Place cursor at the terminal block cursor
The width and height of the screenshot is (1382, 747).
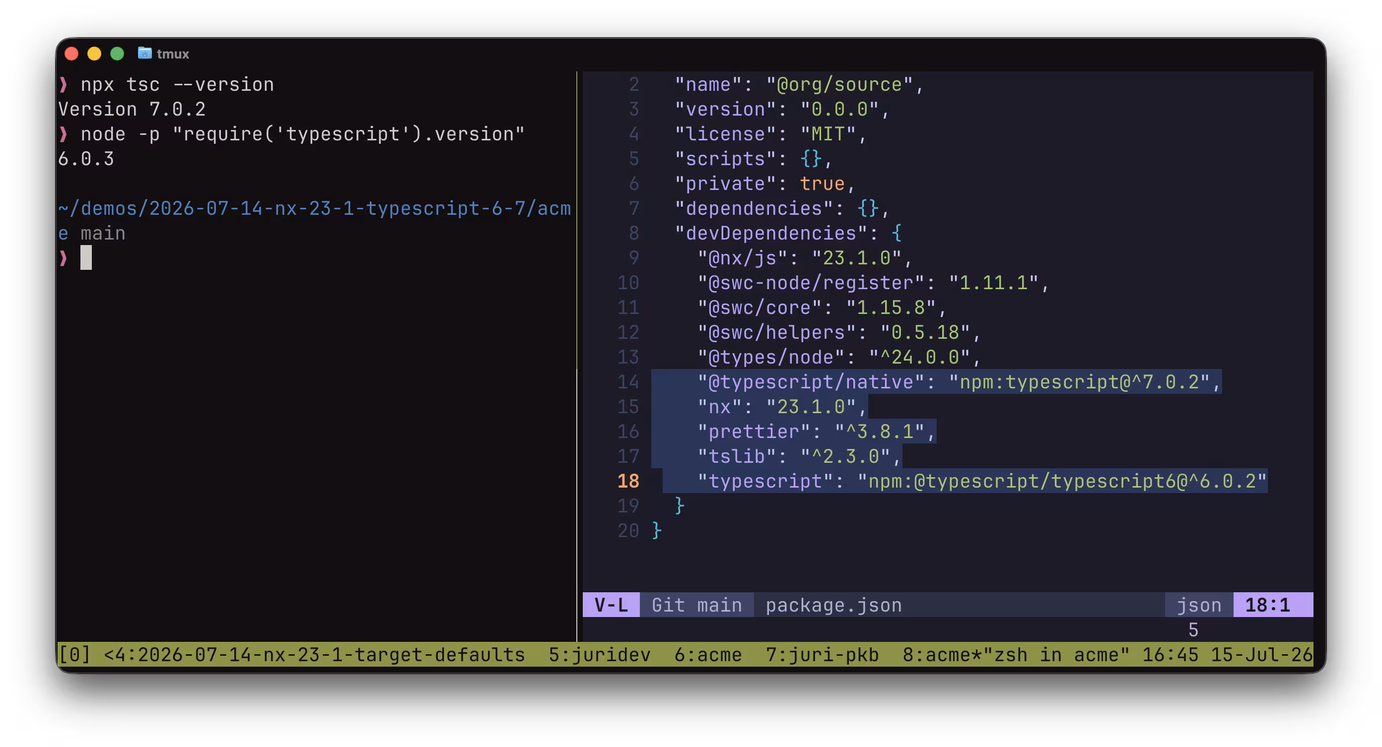tap(86, 257)
